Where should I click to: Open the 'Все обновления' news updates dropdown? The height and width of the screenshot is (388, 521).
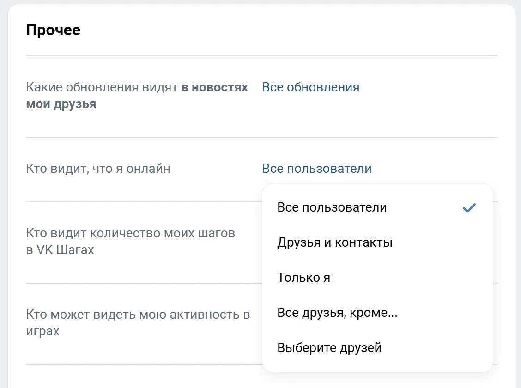coord(311,87)
